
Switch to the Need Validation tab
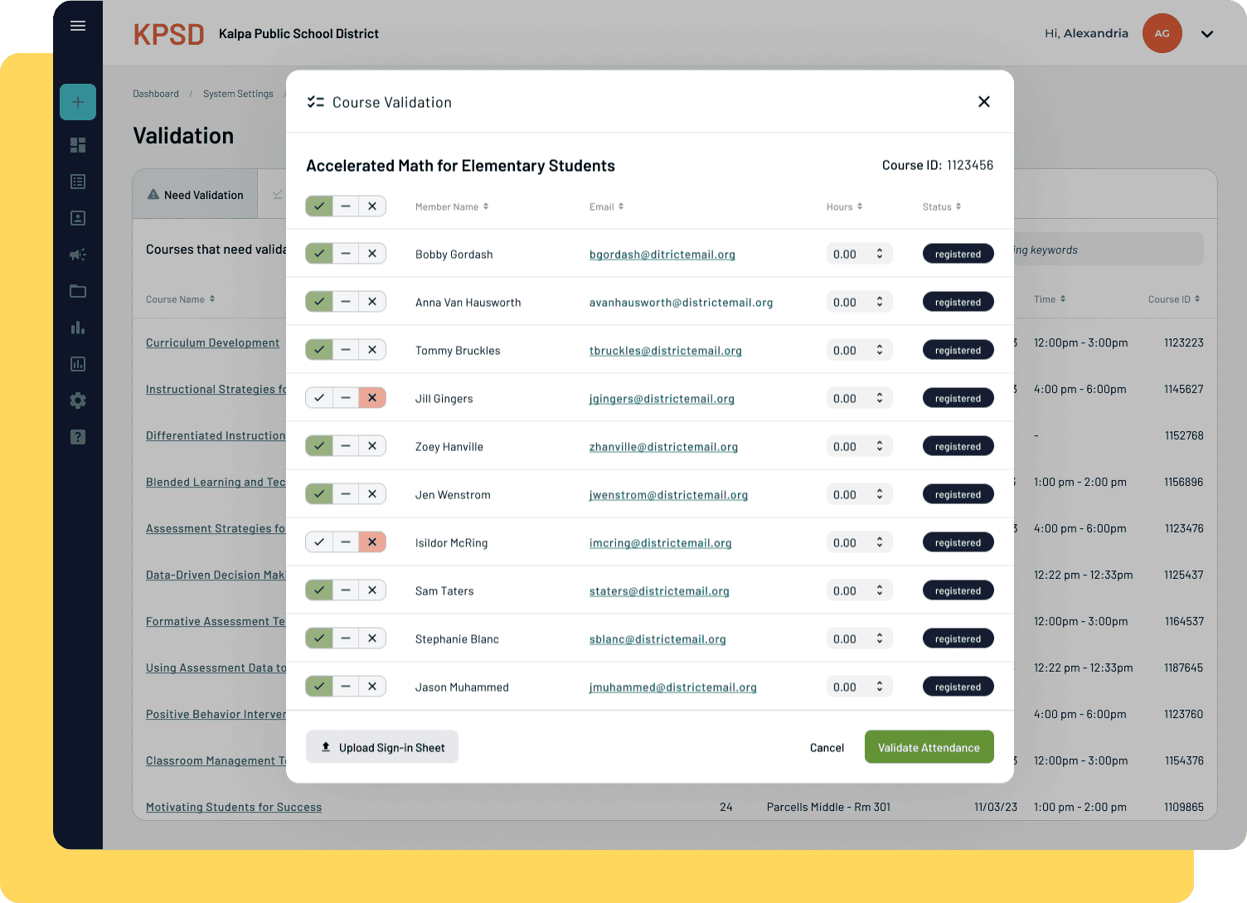pos(196,195)
